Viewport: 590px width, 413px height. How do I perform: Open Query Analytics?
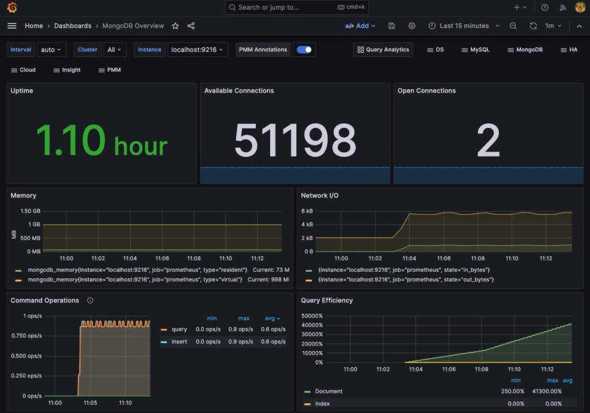(x=383, y=50)
